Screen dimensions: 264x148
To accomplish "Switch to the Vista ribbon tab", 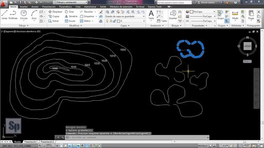I will tap(78, 7).
